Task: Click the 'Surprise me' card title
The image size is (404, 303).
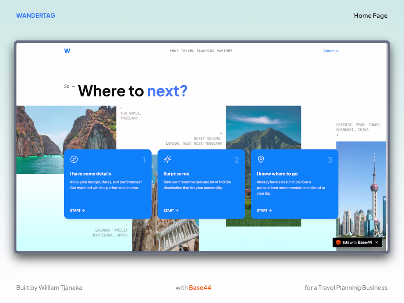Action: (176, 174)
